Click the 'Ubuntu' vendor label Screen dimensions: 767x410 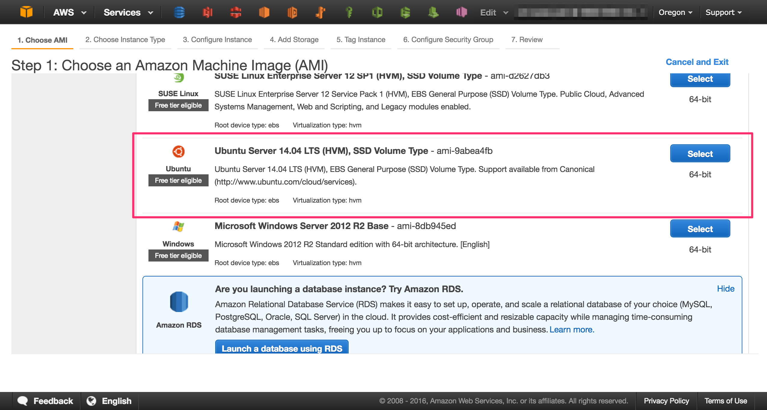click(x=178, y=169)
